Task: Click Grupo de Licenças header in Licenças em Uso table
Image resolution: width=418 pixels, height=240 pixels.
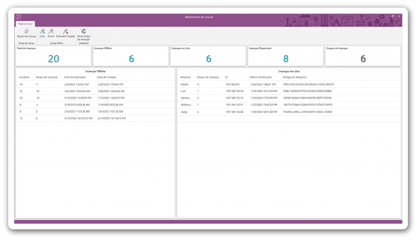Action: point(208,77)
